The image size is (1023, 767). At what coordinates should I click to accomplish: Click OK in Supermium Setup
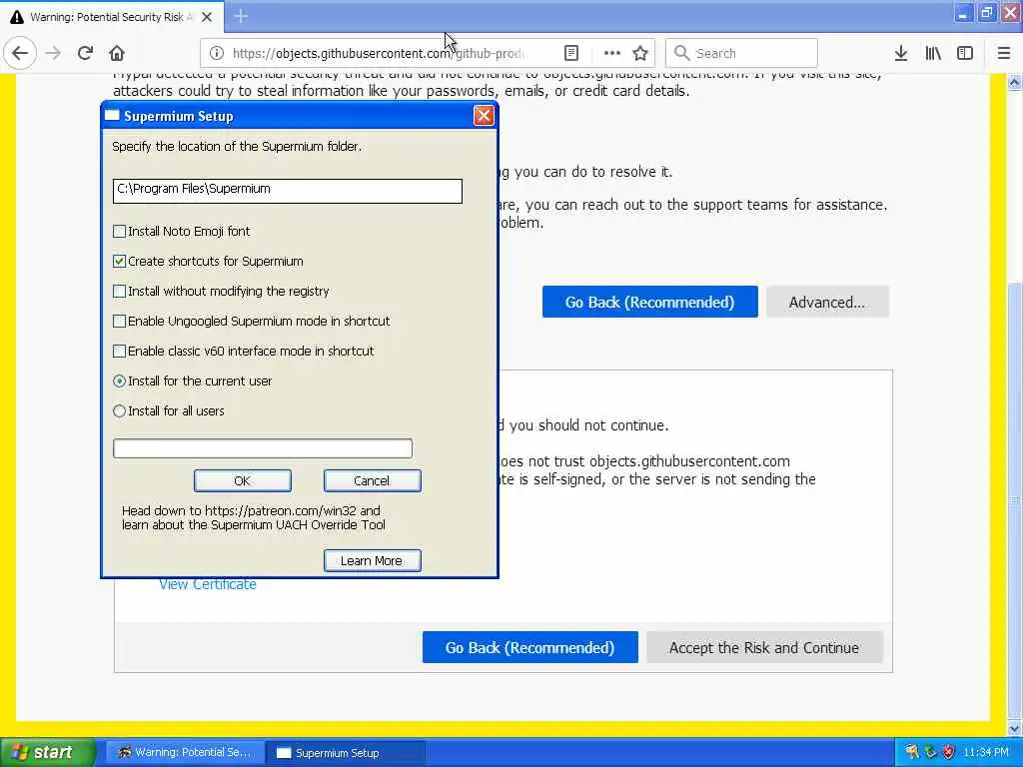pyautogui.click(x=242, y=480)
